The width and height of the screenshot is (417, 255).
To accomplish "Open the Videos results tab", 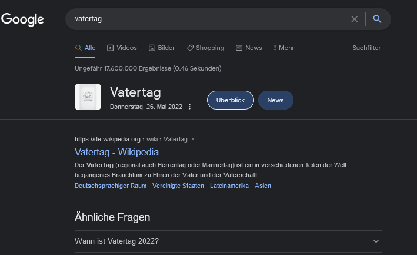I will click(122, 48).
